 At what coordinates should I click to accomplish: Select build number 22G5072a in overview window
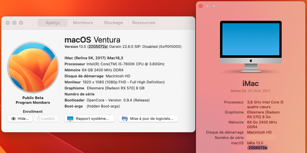(98, 47)
